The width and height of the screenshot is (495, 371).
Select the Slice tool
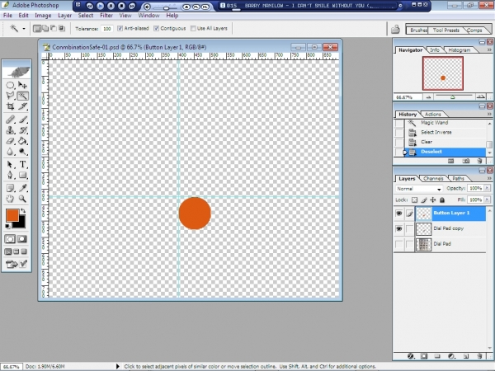[22, 106]
